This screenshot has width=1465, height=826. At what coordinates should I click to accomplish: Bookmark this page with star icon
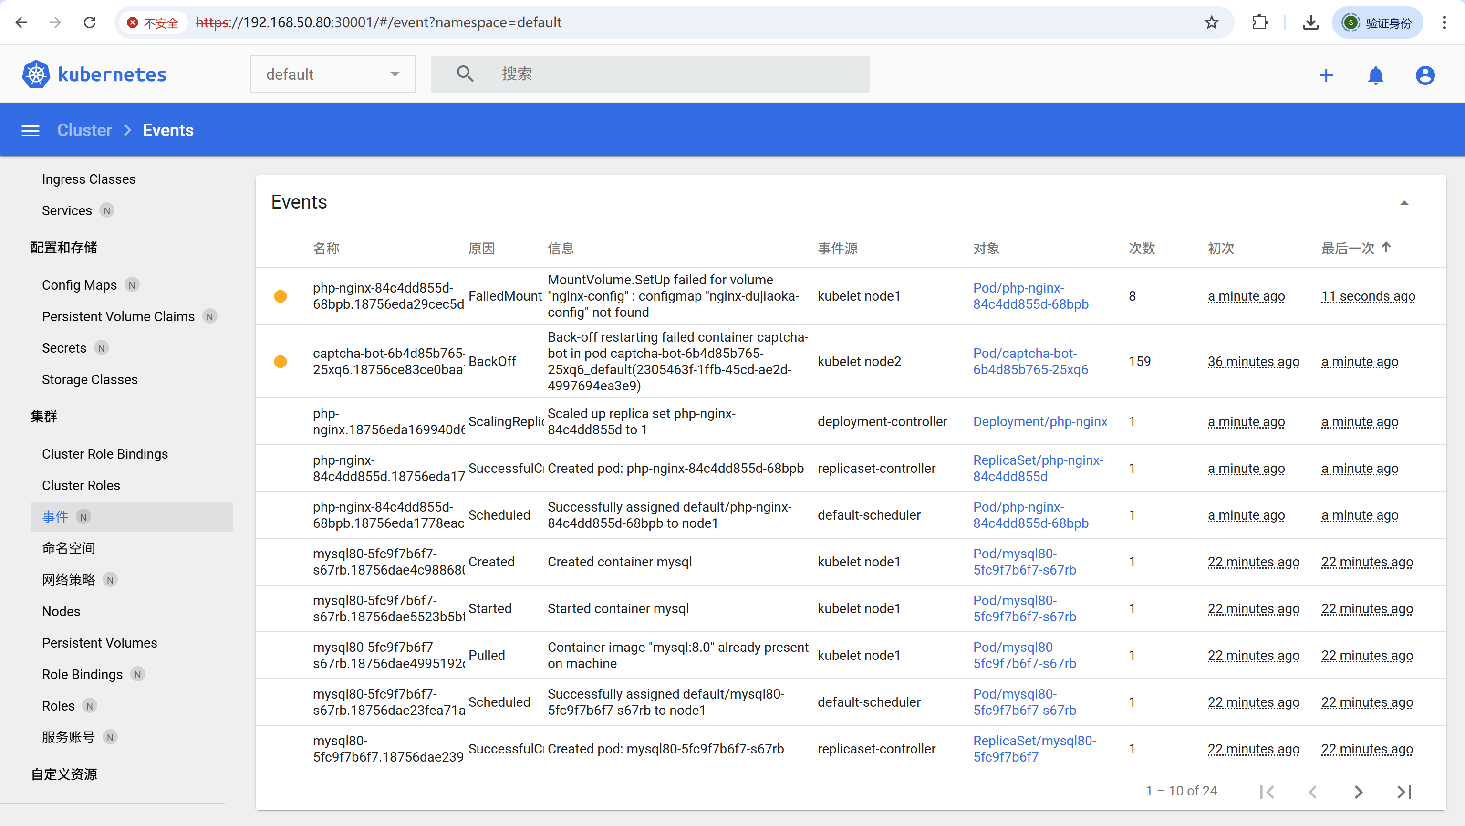1211,22
